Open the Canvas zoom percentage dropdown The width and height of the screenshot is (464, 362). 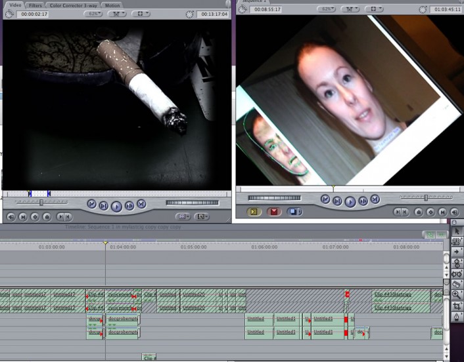329,10
